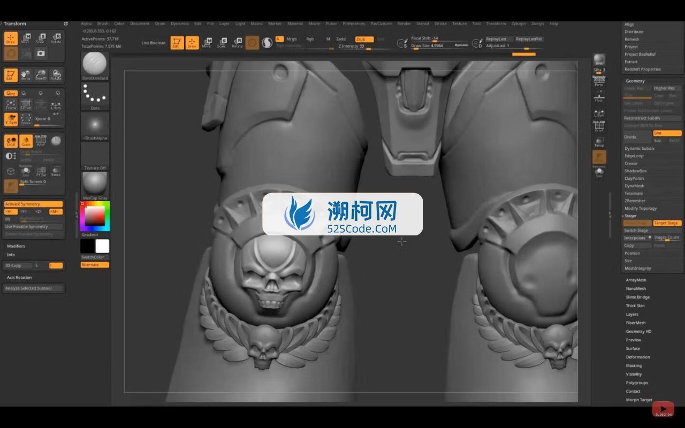Switch on Zadd mode
This screenshot has height=428, width=685.
click(x=341, y=39)
